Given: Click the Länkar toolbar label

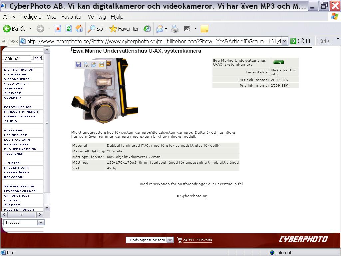Looking at the screenshot, I should click(324, 41).
